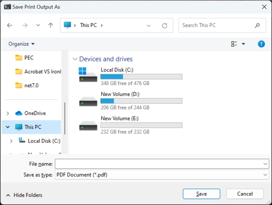Click the Save button

201,194
